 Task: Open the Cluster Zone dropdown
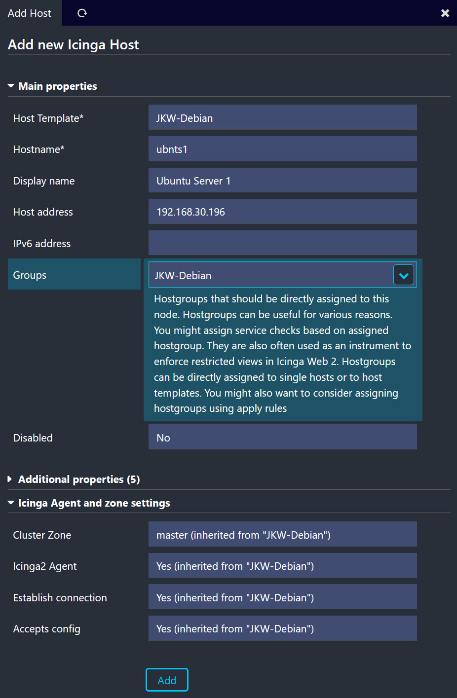click(282, 535)
